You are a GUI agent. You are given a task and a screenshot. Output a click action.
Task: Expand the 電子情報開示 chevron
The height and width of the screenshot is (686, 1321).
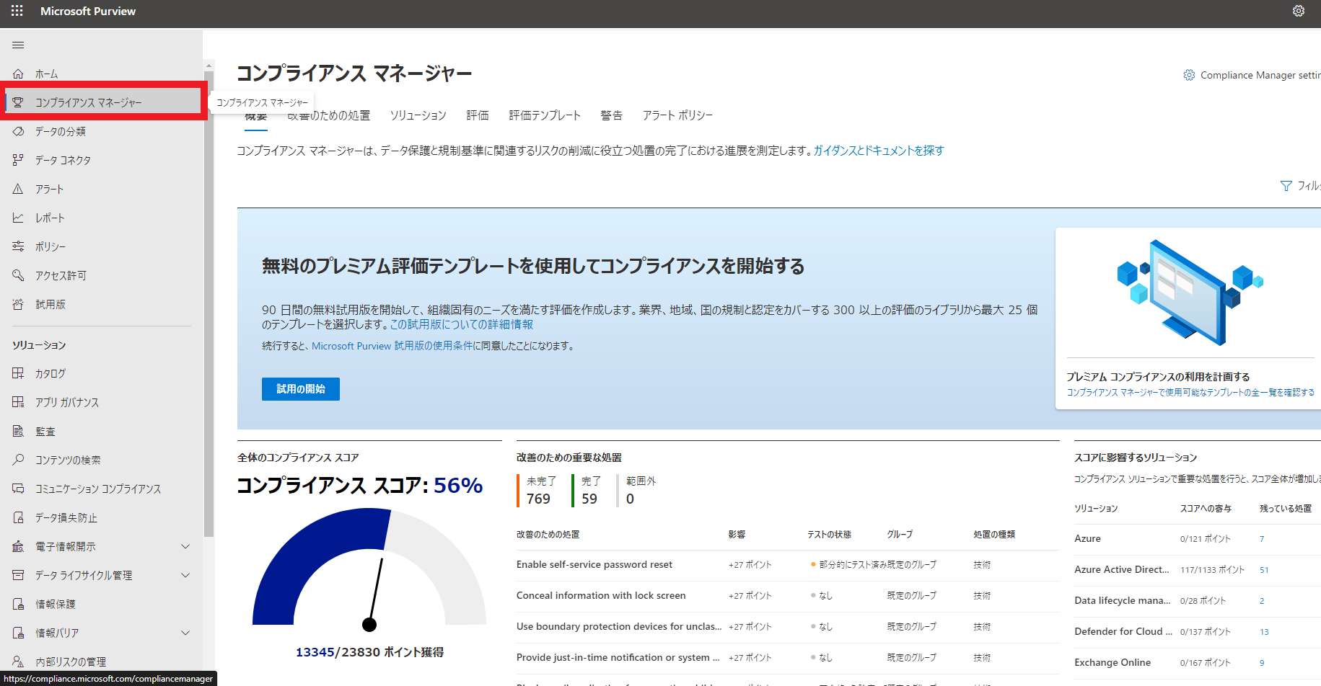click(x=185, y=546)
